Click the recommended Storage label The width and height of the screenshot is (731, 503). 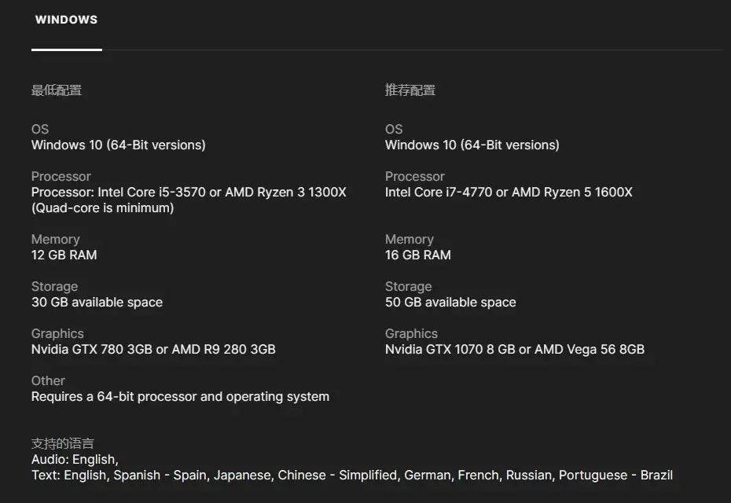[408, 286]
